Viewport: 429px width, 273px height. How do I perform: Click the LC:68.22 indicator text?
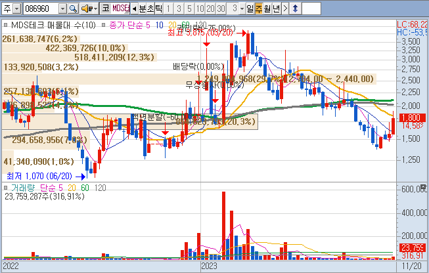(412, 24)
